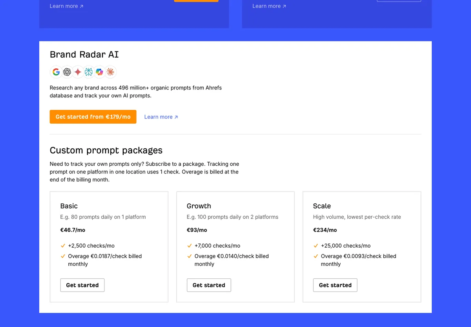Image resolution: width=471 pixels, height=327 pixels.
Task: Click the Need to track your own prompts paragraph
Action: (x=144, y=172)
